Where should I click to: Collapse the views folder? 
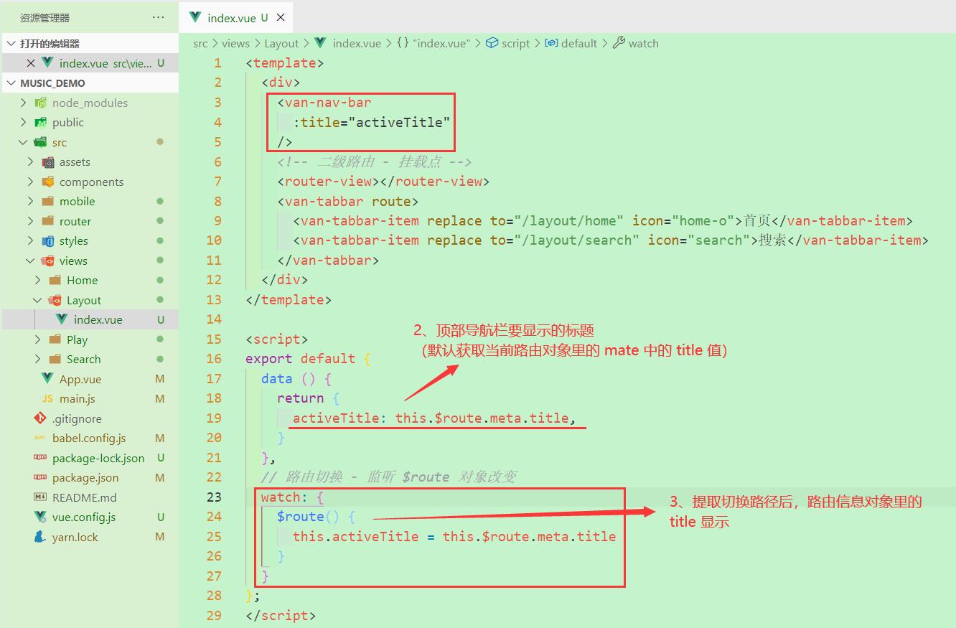tap(30, 261)
